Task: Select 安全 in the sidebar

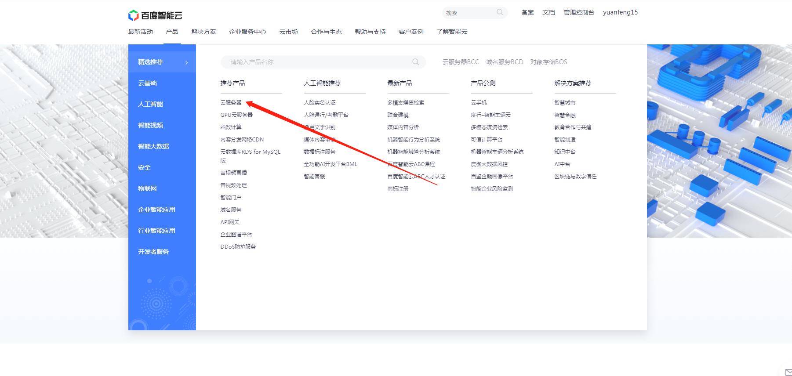Action: coord(144,167)
